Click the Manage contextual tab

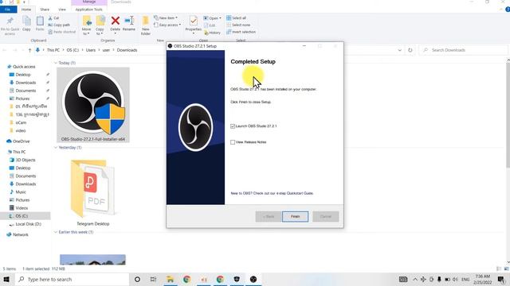point(88,2)
